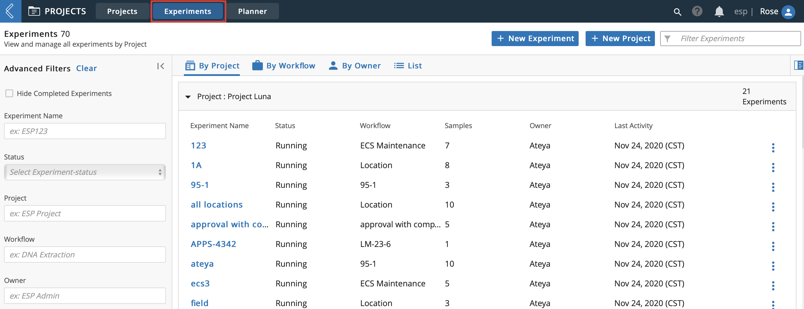Select the By Project view tab
804x309 pixels.
click(x=212, y=66)
